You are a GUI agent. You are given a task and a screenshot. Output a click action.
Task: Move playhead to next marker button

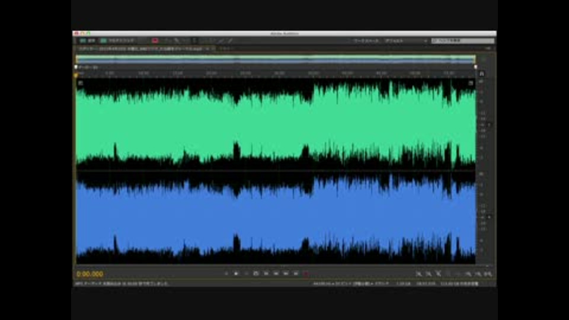coord(296,274)
